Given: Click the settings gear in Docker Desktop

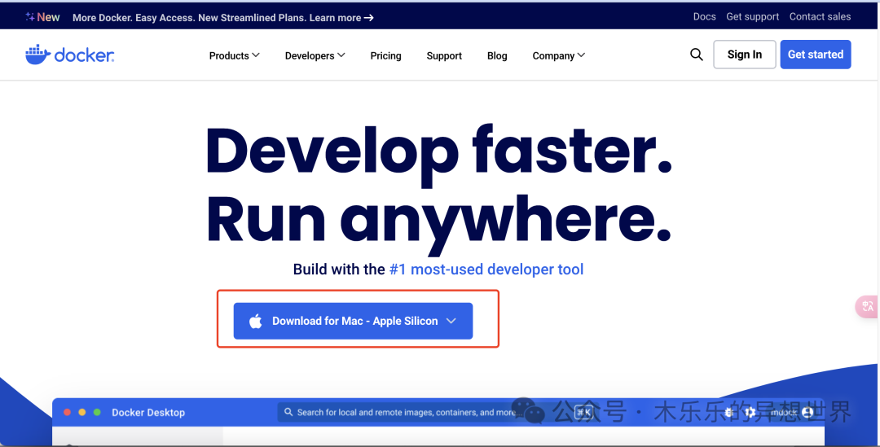Looking at the screenshot, I should pos(750,413).
